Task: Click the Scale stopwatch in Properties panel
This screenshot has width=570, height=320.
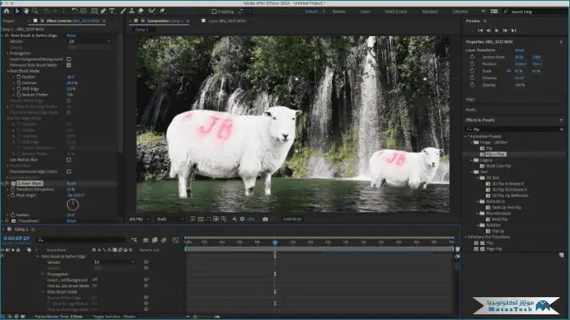Action: 472,71
